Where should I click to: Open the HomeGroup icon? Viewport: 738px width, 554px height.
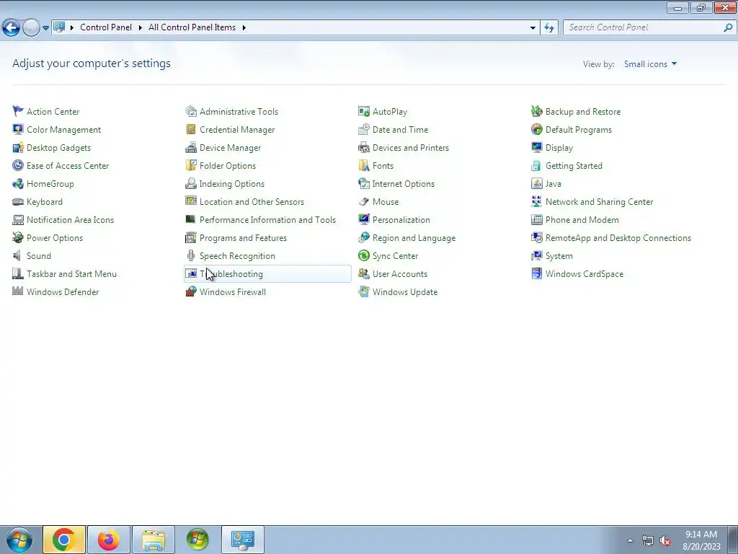click(x=18, y=183)
